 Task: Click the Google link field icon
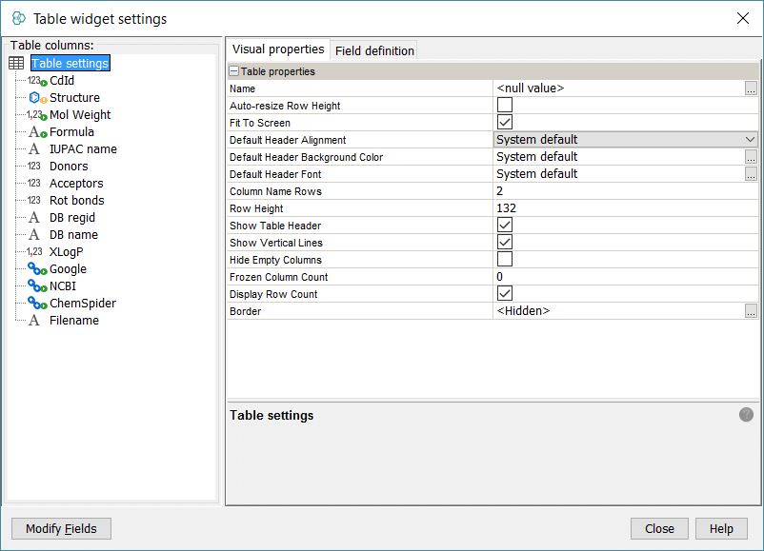[37, 269]
